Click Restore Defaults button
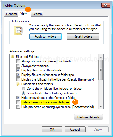This screenshot has width=113, height=137. click(x=88, y=117)
